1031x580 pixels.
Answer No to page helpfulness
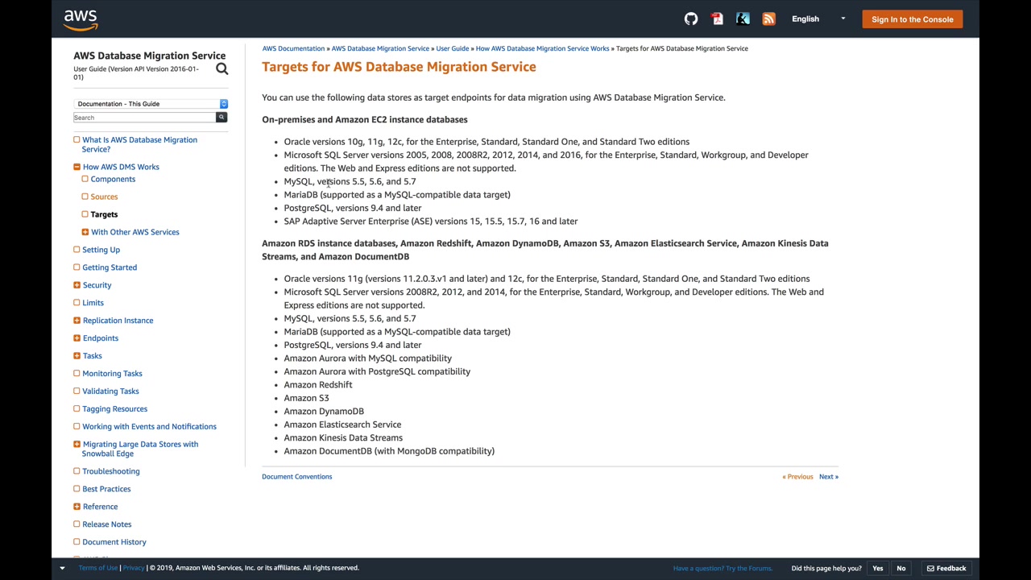pyautogui.click(x=901, y=568)
